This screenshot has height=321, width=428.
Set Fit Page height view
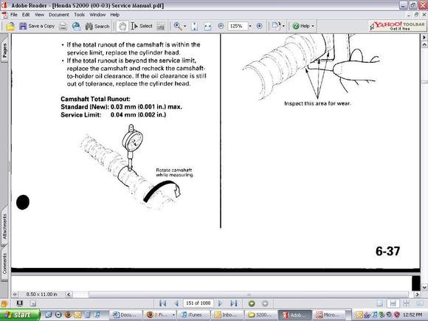point(194,27)
